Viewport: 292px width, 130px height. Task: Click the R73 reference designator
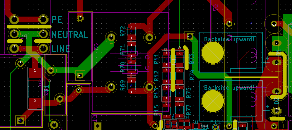coord(191,59)
